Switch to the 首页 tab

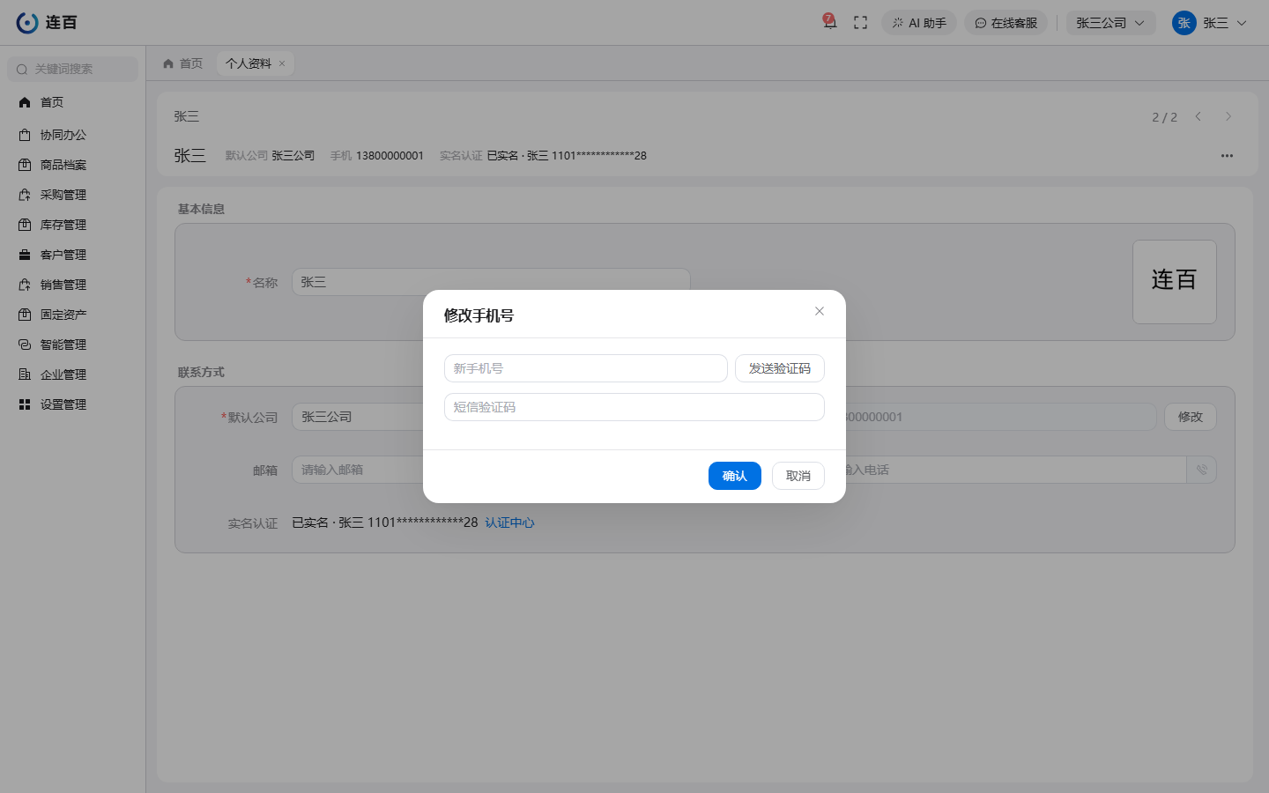pyautogui.click(x=183, y=63)
